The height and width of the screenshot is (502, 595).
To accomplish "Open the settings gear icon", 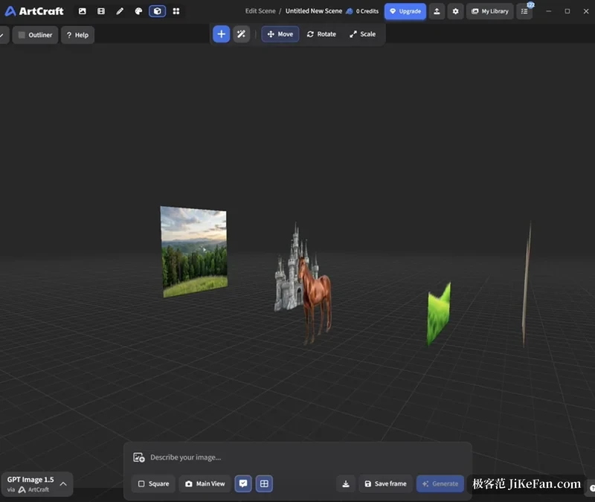I will [x=455, y=11].
